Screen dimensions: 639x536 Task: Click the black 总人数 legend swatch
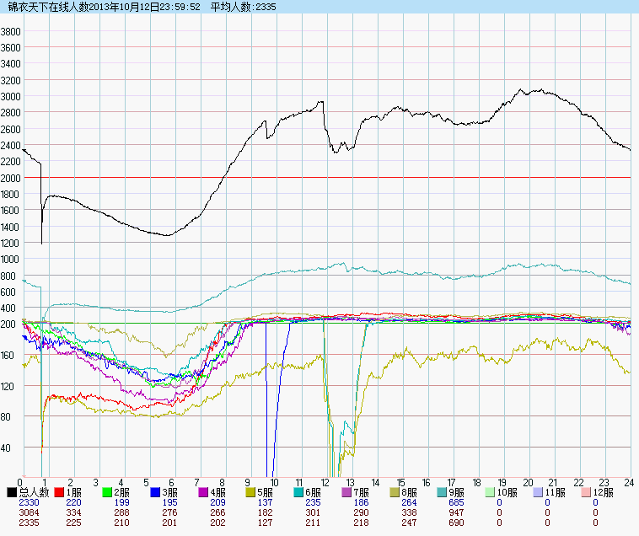click(x=12, y=491)
